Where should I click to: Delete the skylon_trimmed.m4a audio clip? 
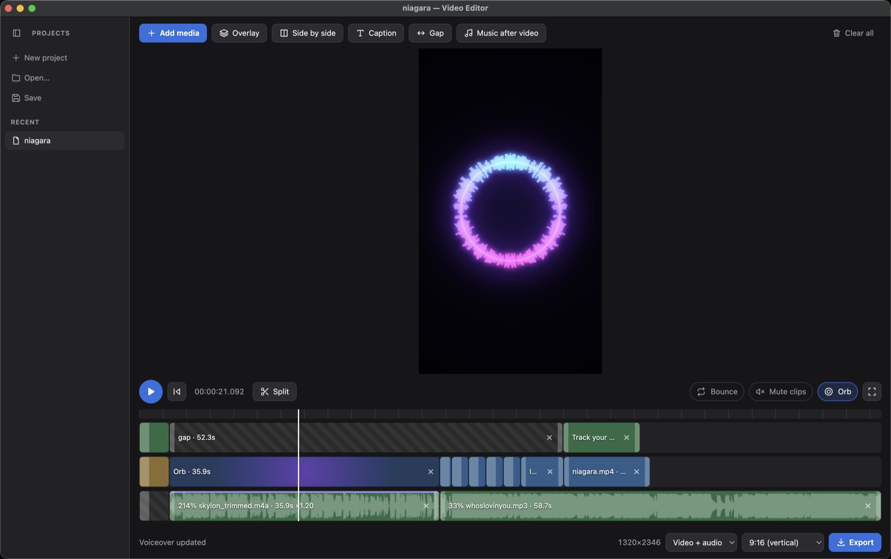(426, 506)
